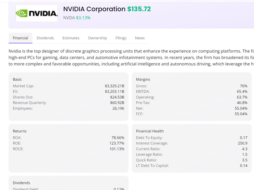Click the company description paragraph
This screenshot has width=254, height=190.
pos(131,58)
